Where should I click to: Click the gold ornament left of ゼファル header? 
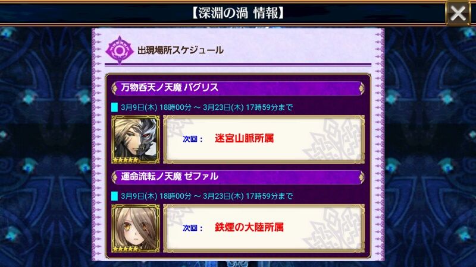[115, 177]
